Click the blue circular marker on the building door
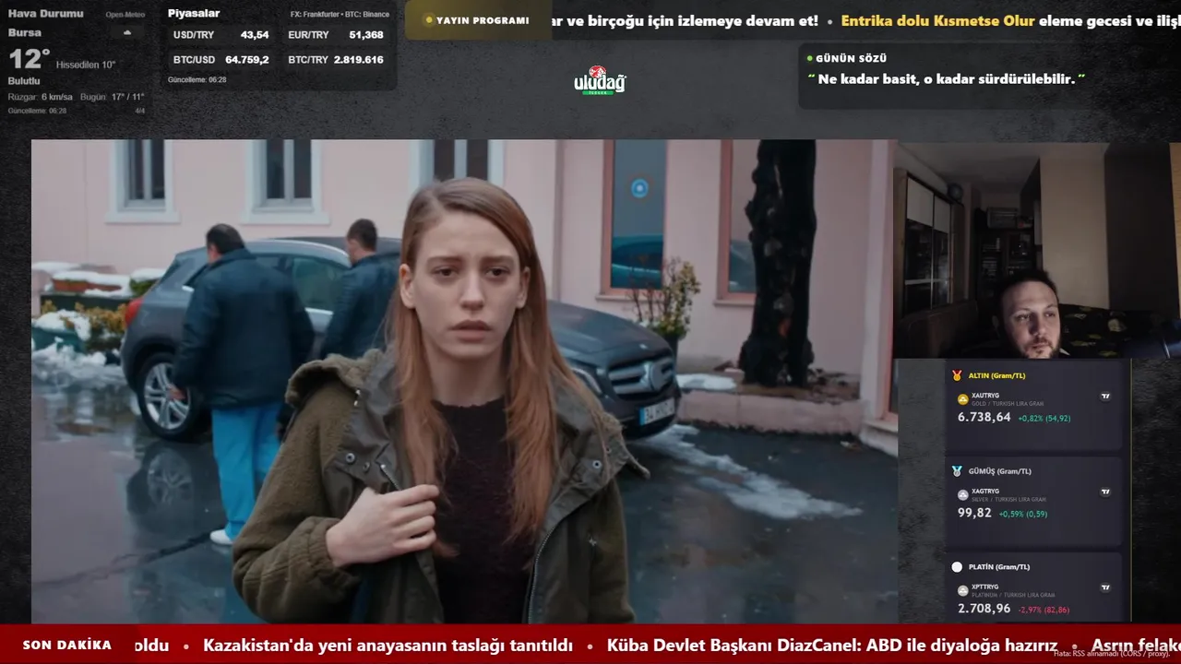Viewport: 1181px width, 664px height. click(x=639, y=188)
